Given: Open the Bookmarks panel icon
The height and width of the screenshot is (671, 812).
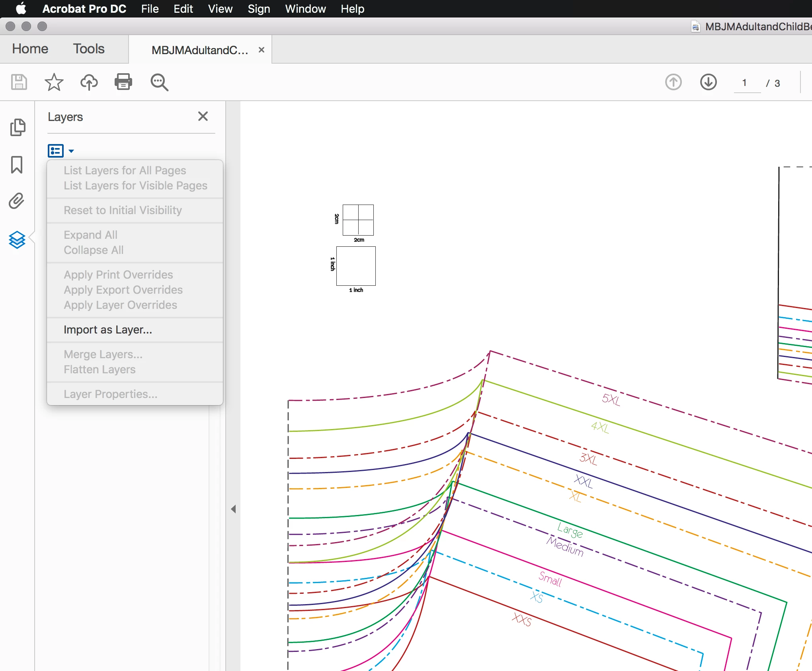Looking at the screenshot, I should 17,164.
